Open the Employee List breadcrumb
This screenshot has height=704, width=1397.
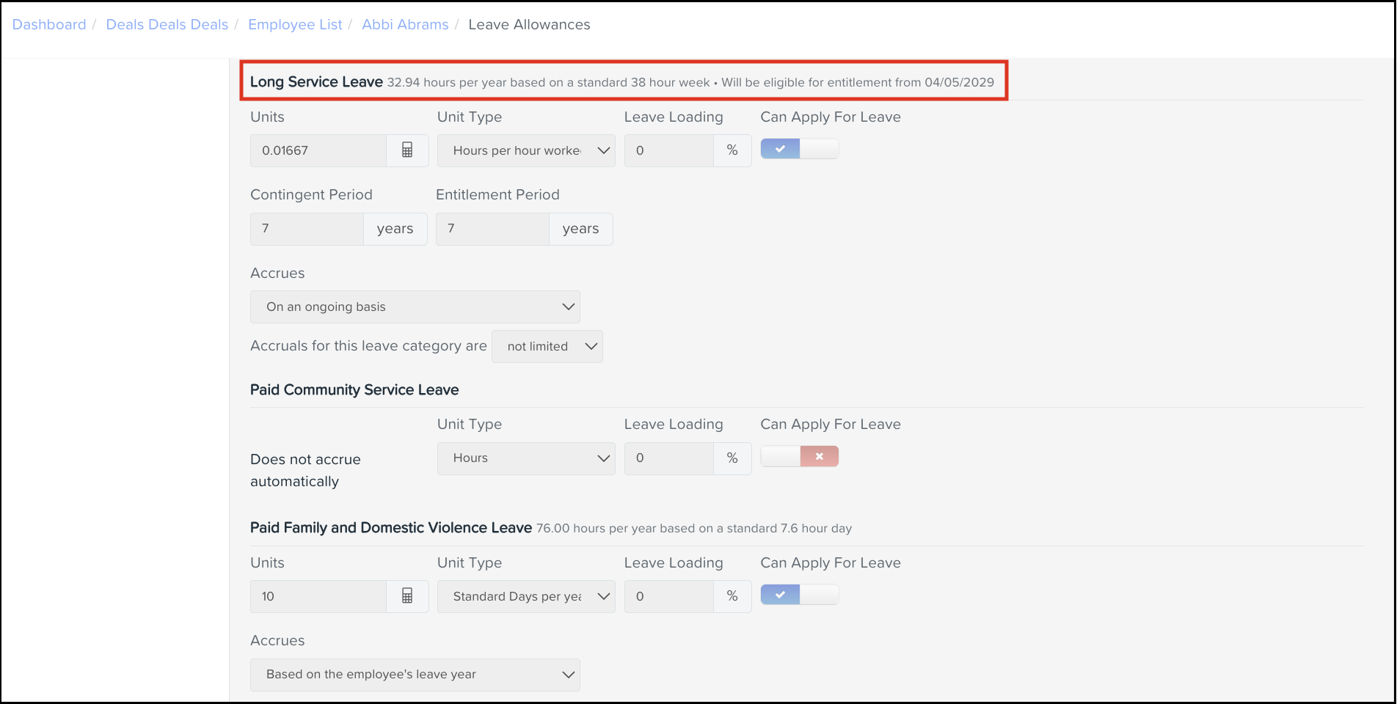295,24
